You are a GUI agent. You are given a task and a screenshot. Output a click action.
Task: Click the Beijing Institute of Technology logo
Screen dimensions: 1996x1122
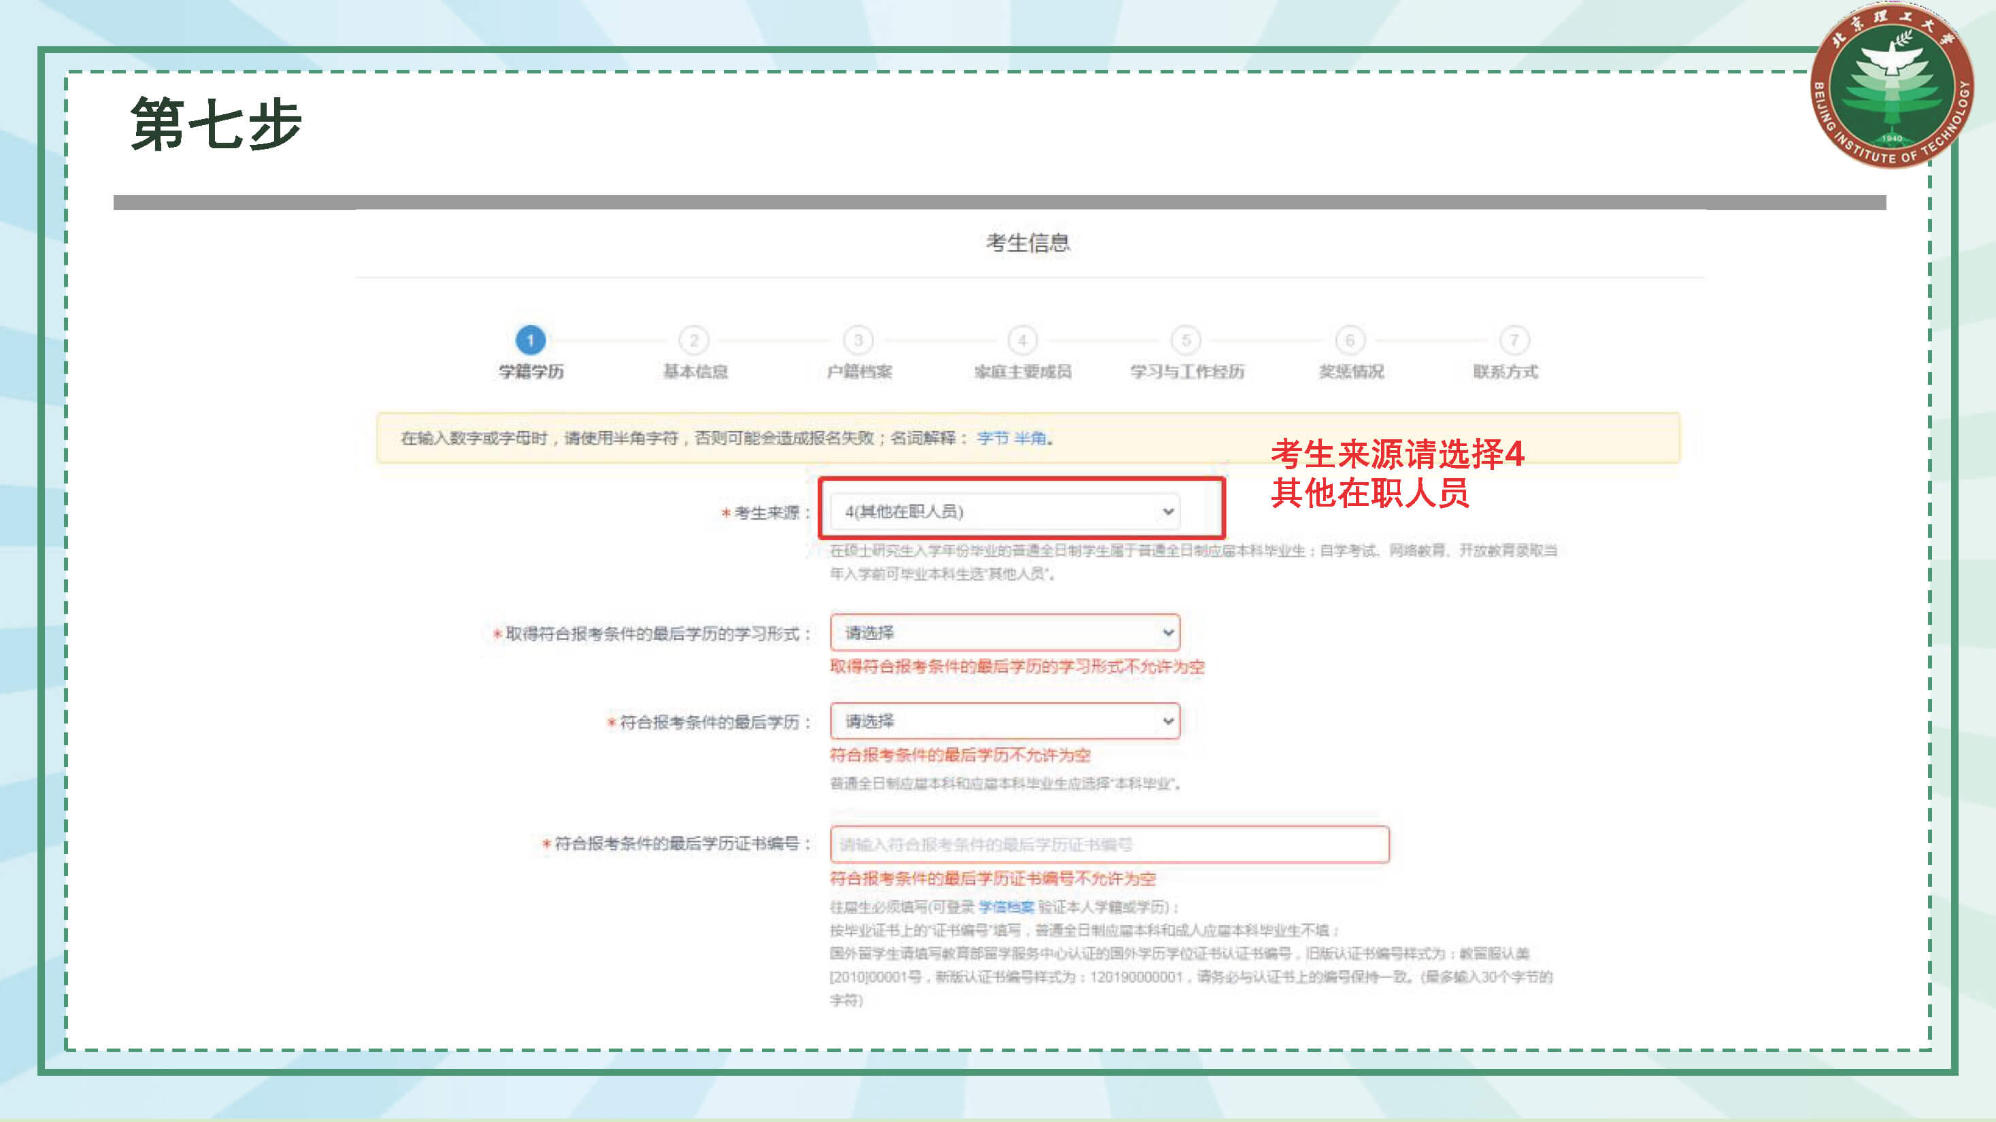pos(1891,87)
